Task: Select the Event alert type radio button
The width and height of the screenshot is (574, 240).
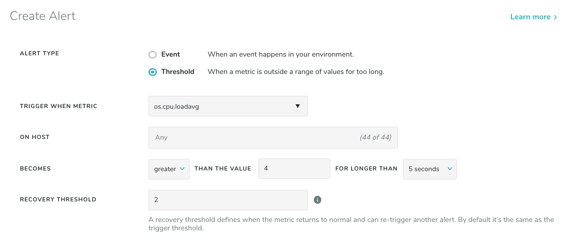Action: point(153,55)
